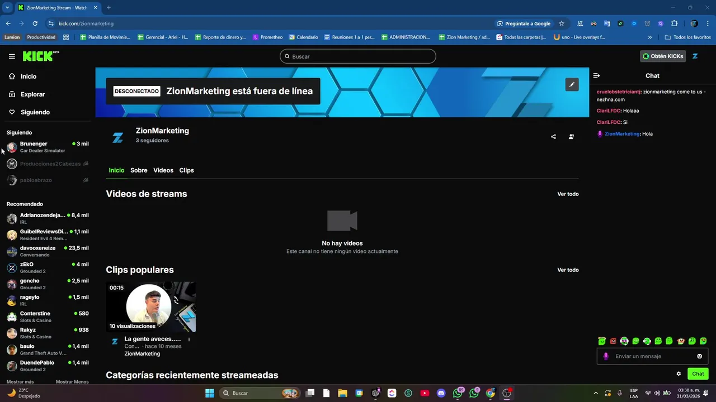Open the Prometheo bookmark
Viewport: 716px width, 402px height.
[268, 37]
